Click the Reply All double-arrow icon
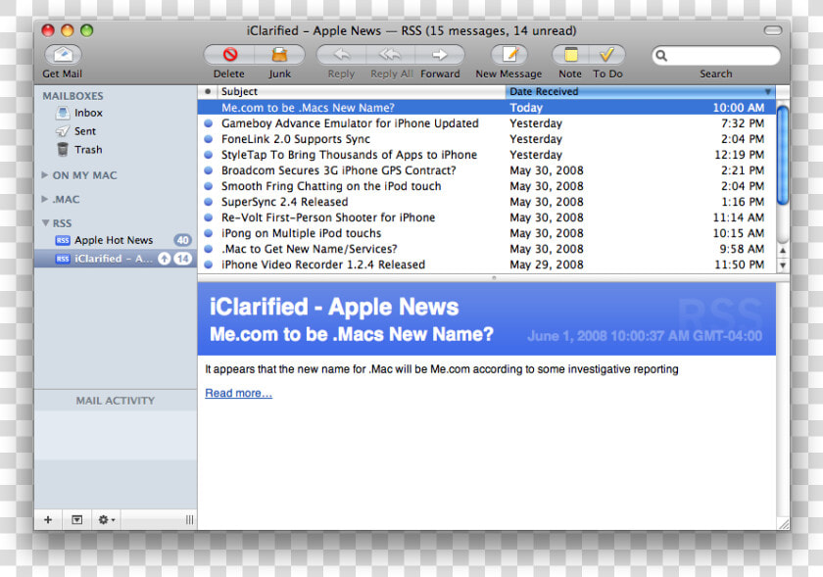823x577 pixels. pos(390,55)
